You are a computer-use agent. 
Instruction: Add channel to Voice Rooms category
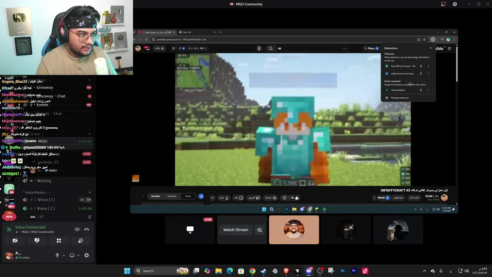click(x=90, y=192)
